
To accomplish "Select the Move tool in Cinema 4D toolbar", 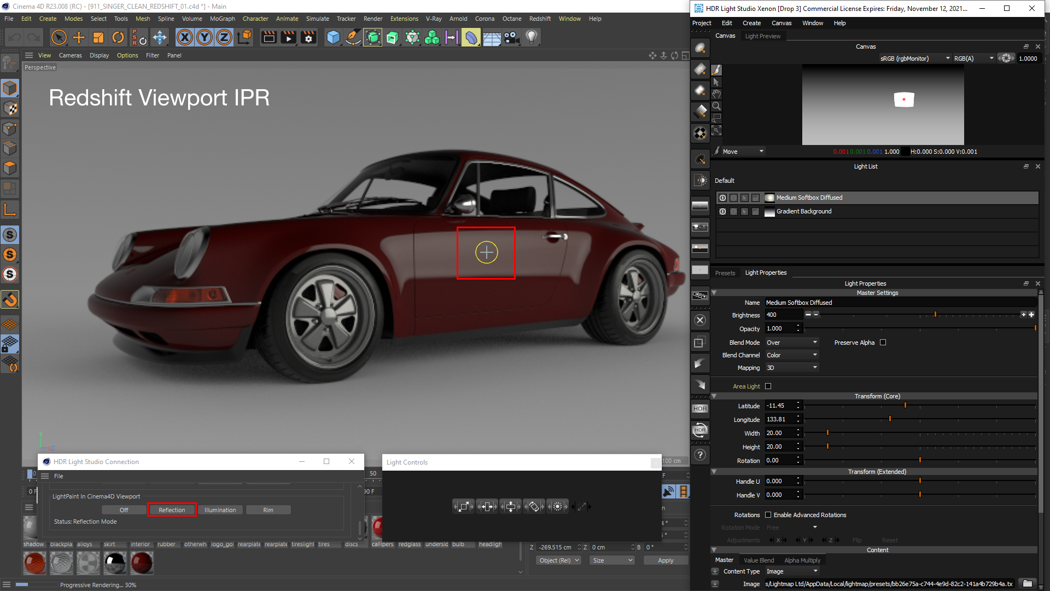I will pyautogui.click(x=79, y=37).
